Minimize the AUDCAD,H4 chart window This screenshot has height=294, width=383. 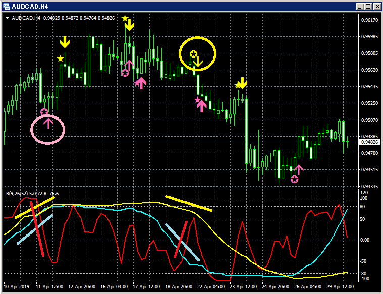pos(360,7)
